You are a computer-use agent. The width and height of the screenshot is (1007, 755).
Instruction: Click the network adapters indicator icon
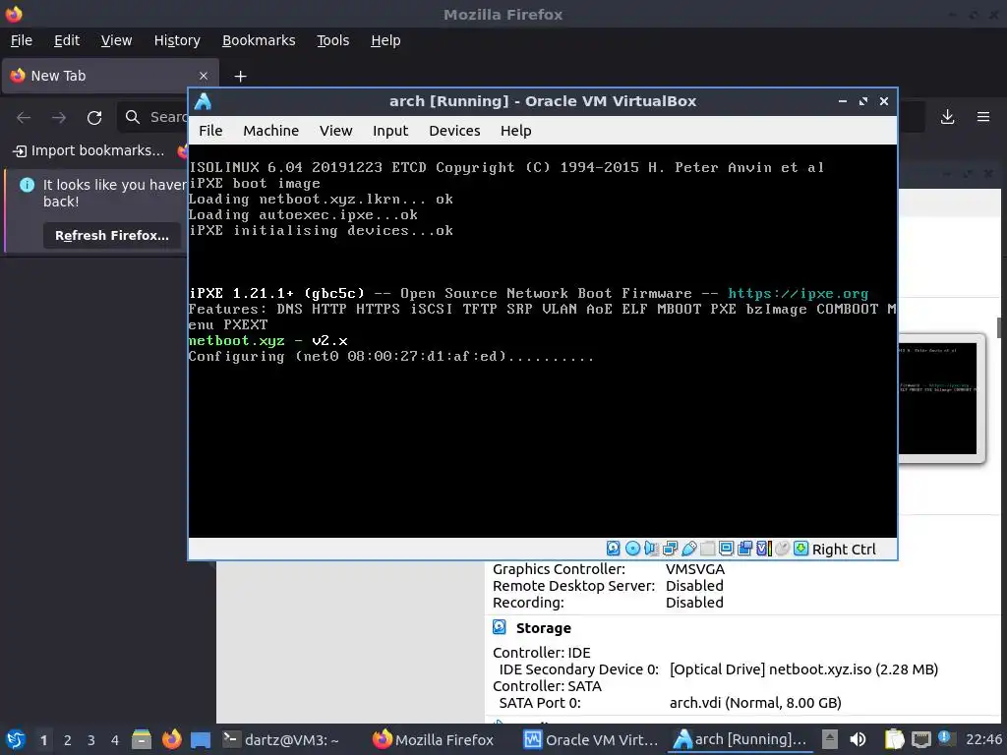[x=670, y=549]
